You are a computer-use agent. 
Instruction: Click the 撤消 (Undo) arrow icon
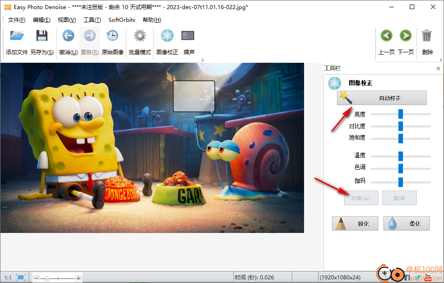(68, 35)
